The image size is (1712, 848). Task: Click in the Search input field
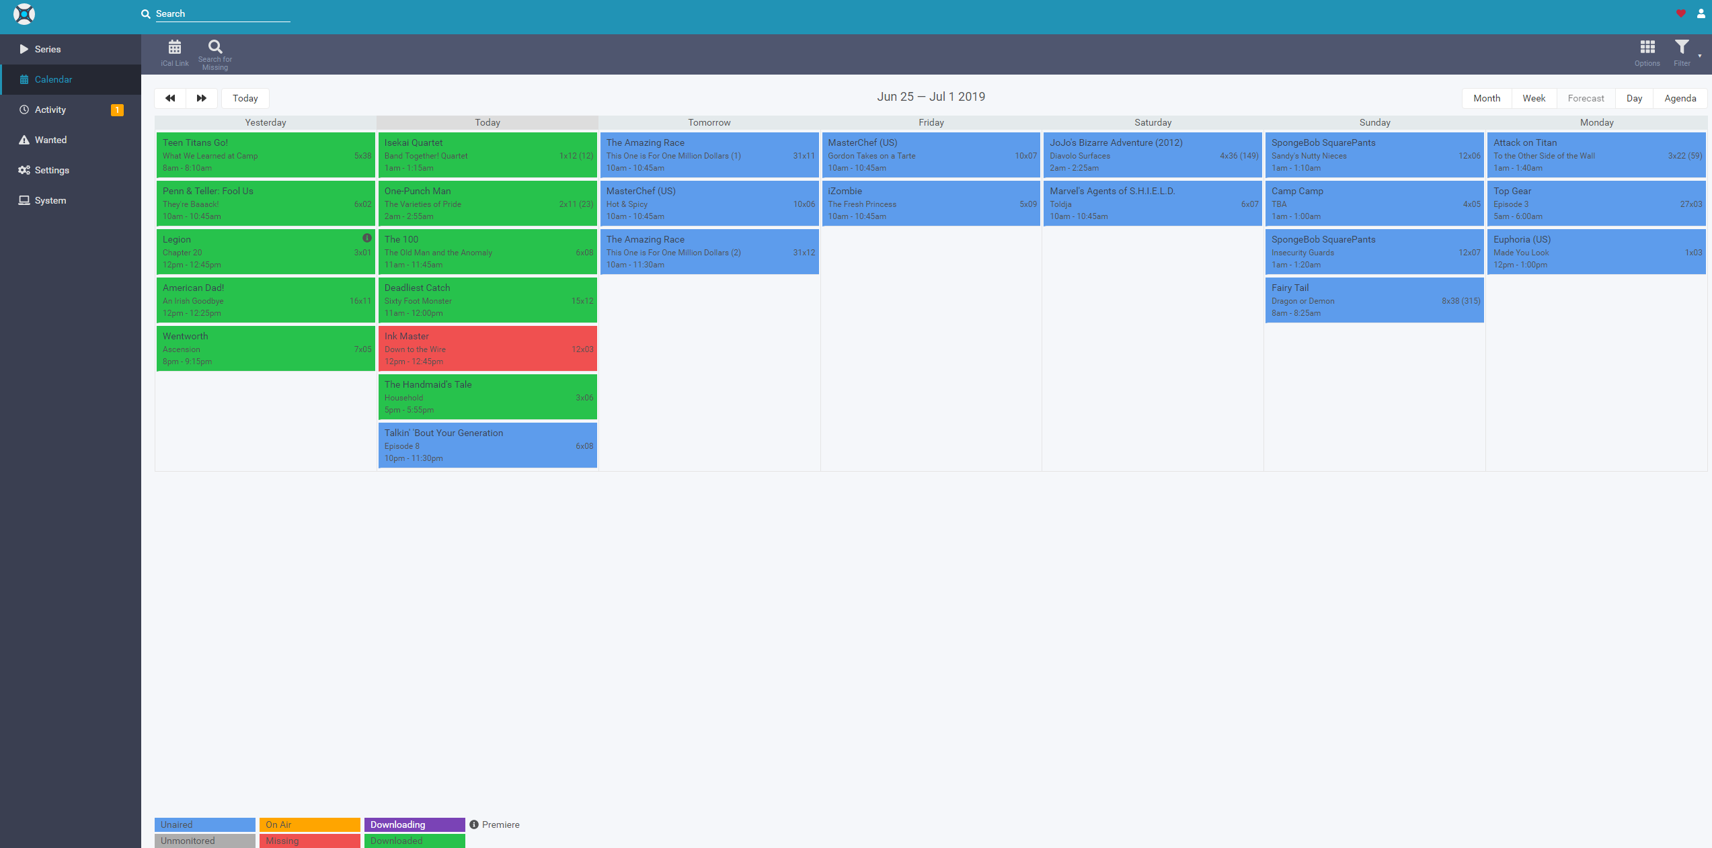[223, 14]
